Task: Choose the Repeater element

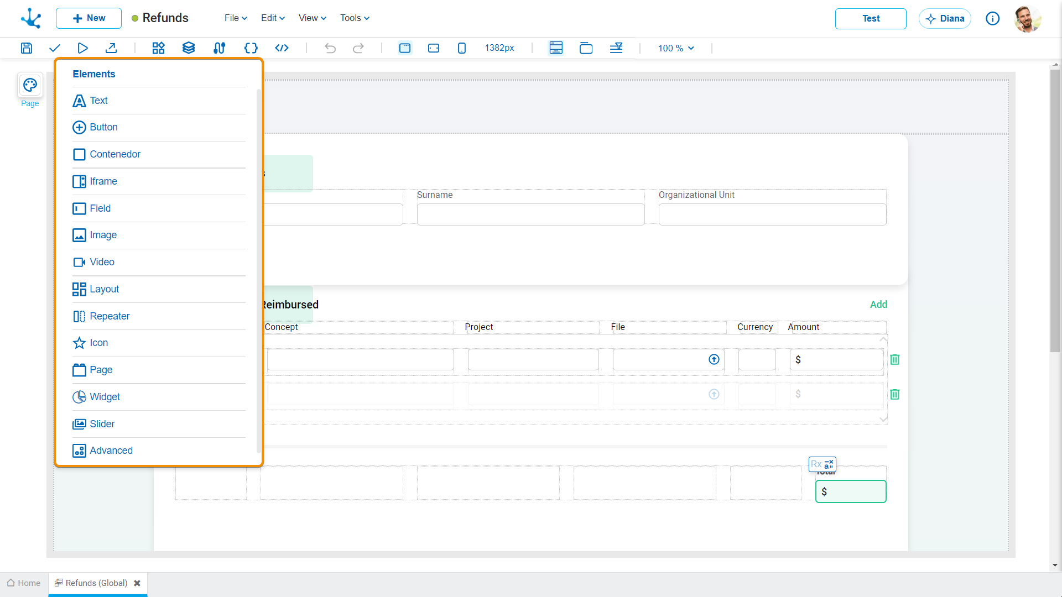Action: (159, 316)
